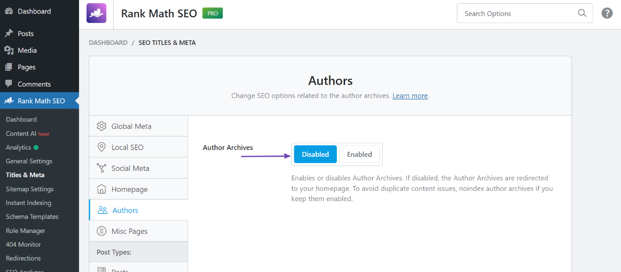Click the Dashboard gauge icon in sidebar
The height and width of the screenshot is (272, 621).
(9, 11)
